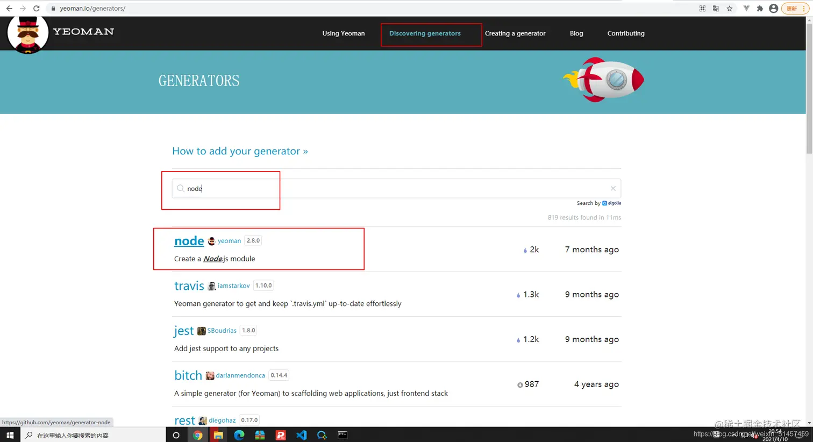Open Cortana circle icon on taskbar
This screenshot has width=813, height=442.
click(x=176, y=435)
